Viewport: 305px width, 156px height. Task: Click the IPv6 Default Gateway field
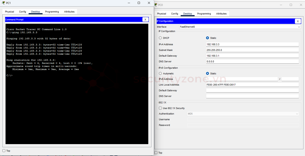[252, 90]
